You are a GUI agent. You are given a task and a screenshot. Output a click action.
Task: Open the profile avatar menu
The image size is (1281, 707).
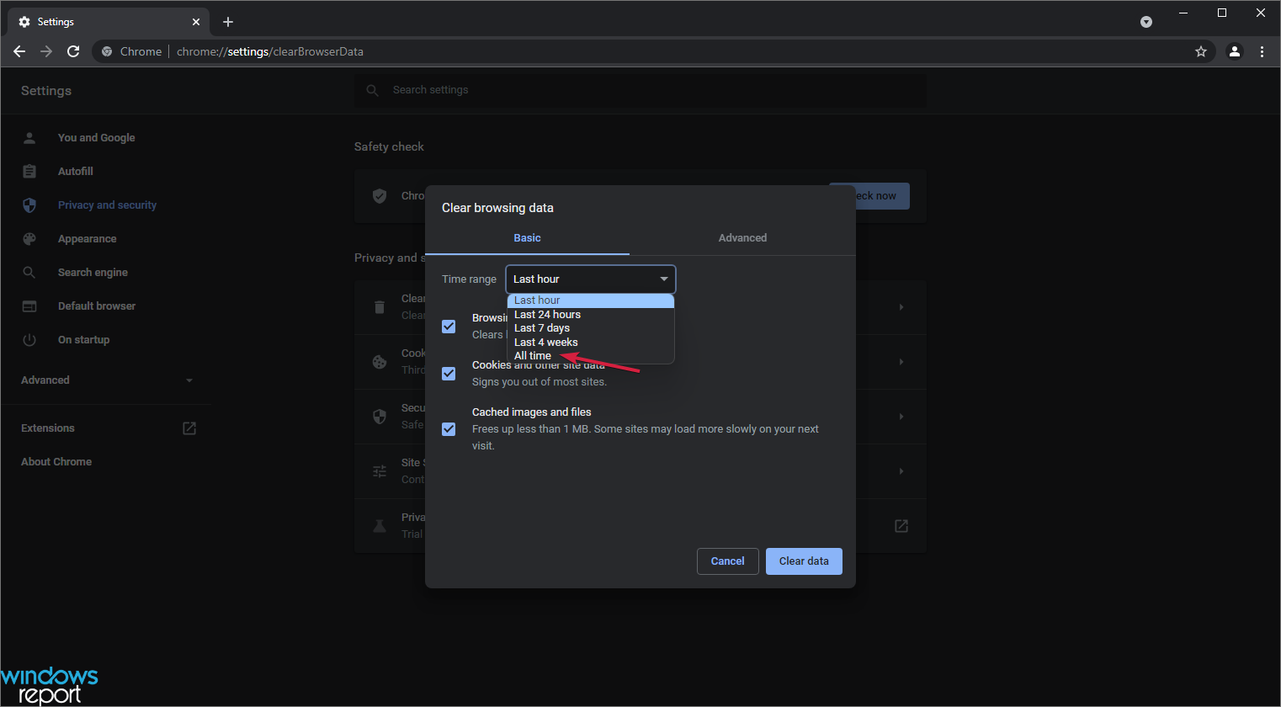point(1235,51)
